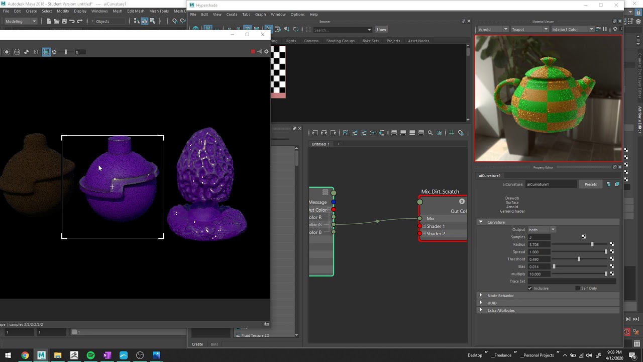The height and width of the screenshot is (362, 643).
Task: Click output connections graph icon
Action: pos(333,133)
